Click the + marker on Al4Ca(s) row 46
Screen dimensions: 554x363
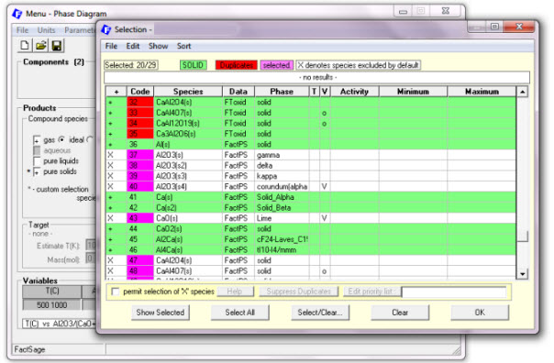[x=110, y=250]
